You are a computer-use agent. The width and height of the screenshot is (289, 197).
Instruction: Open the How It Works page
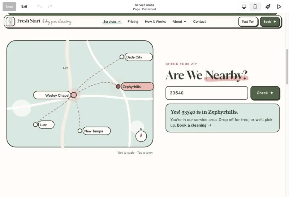155,22
